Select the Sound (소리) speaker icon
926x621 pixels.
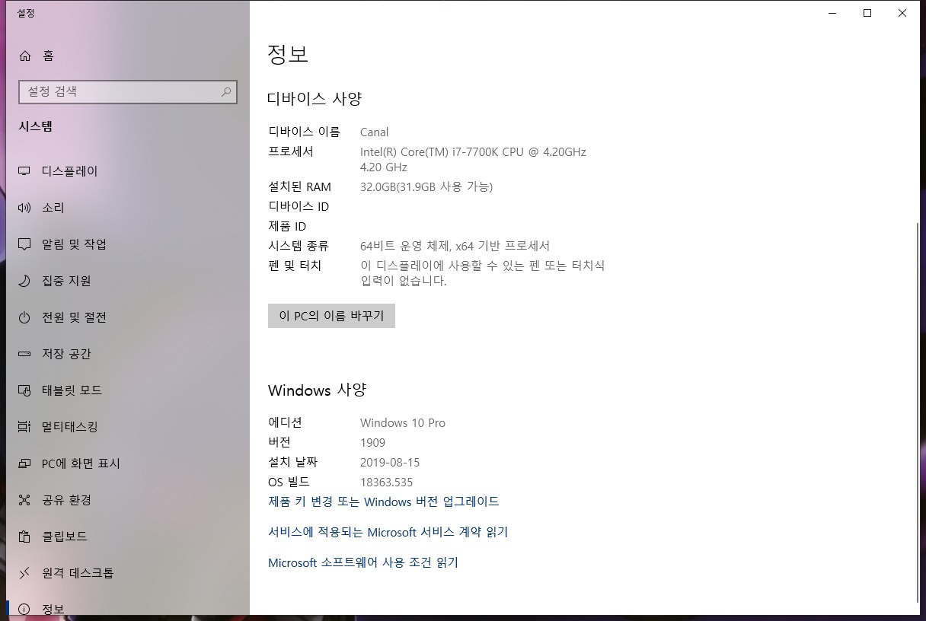point(25,208)
